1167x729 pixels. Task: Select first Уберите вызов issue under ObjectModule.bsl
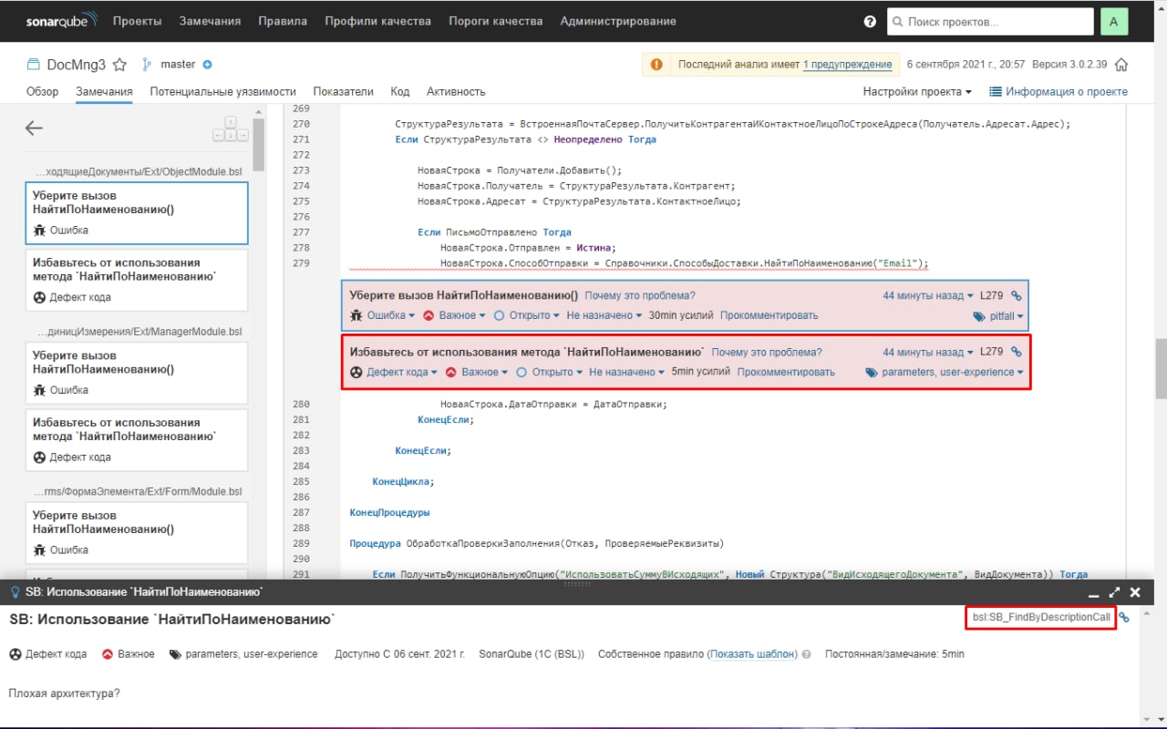[x=137, y=213]
